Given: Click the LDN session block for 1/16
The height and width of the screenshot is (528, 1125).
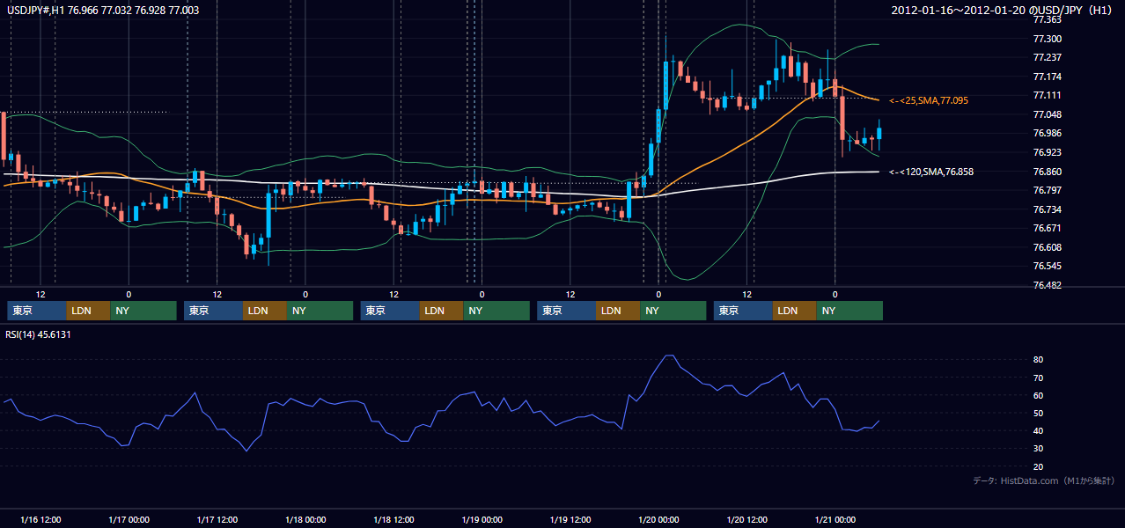Looking at the screenshot, I should [x=89, y=311].
